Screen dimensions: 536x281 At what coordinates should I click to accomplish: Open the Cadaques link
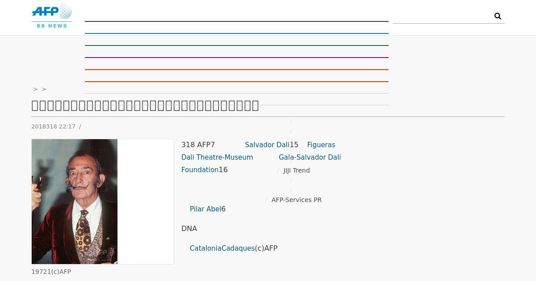[x=238, y=248]
